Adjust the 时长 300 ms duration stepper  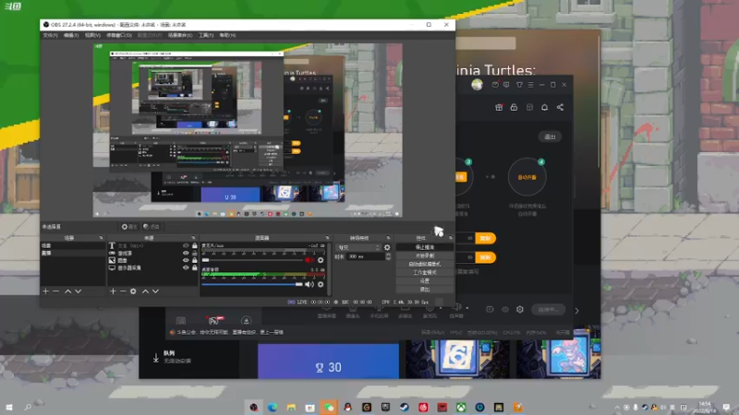388,256
